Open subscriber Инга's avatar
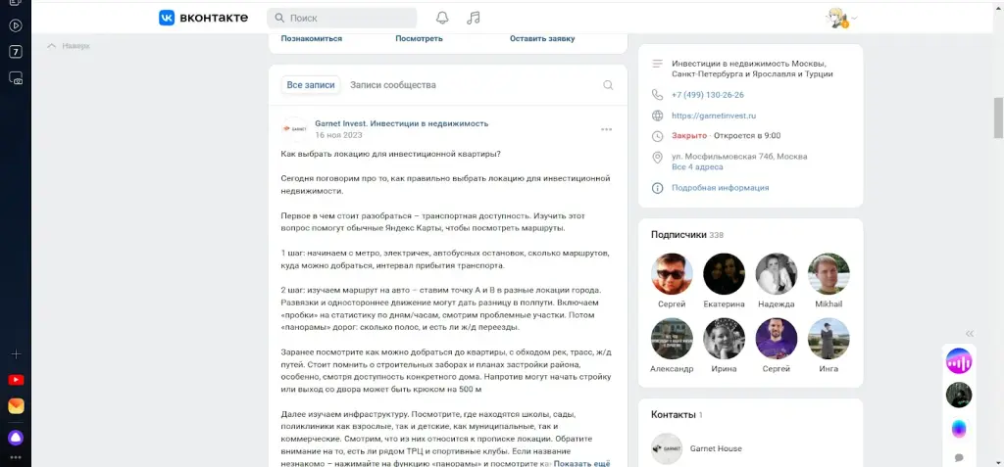Screen dimensions: 1004x467 828,339
